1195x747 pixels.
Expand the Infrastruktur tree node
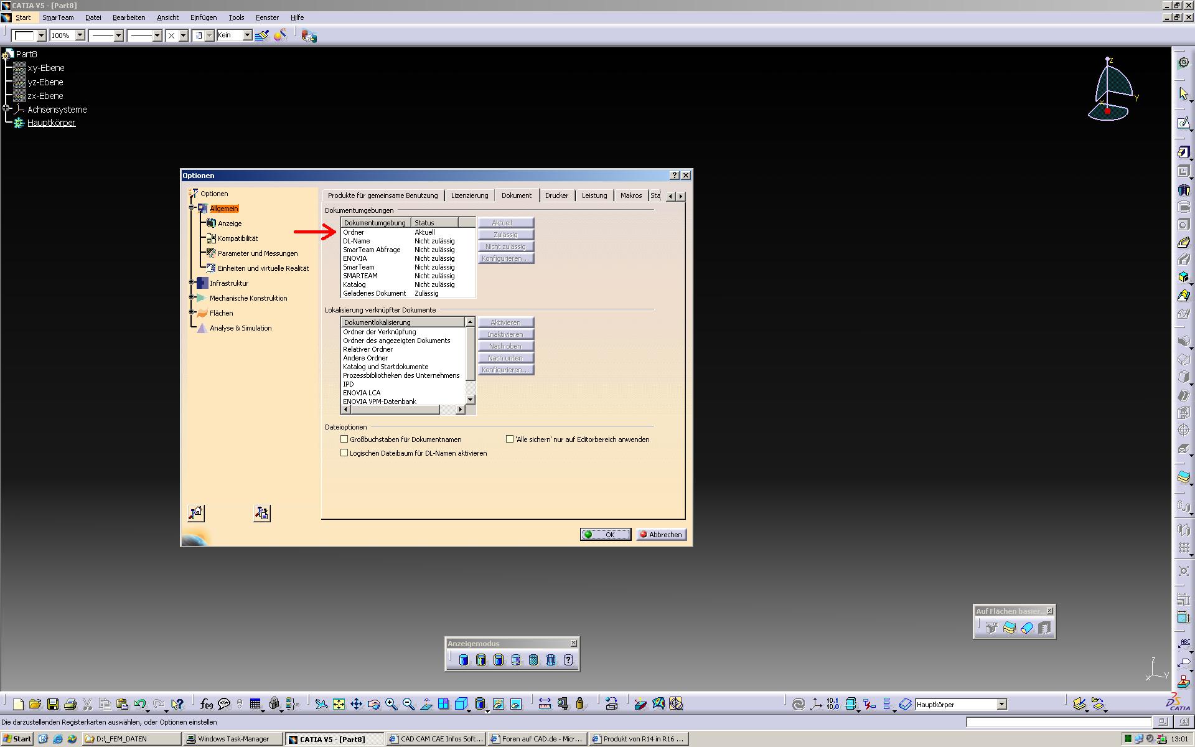point(192,283)
